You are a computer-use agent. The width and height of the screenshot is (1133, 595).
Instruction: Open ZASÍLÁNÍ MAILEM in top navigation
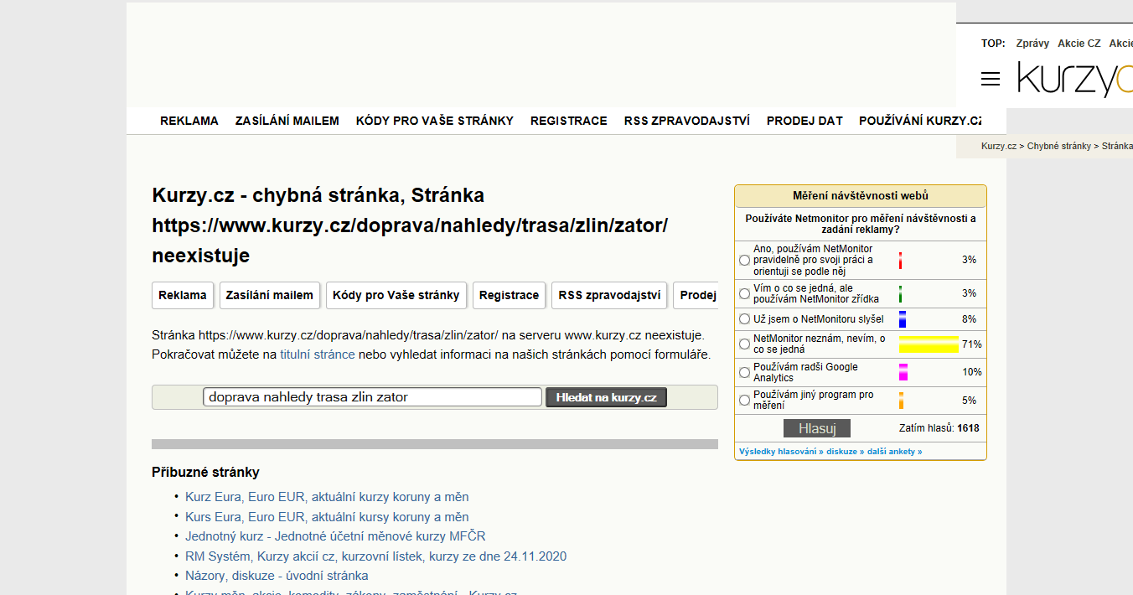287,121
